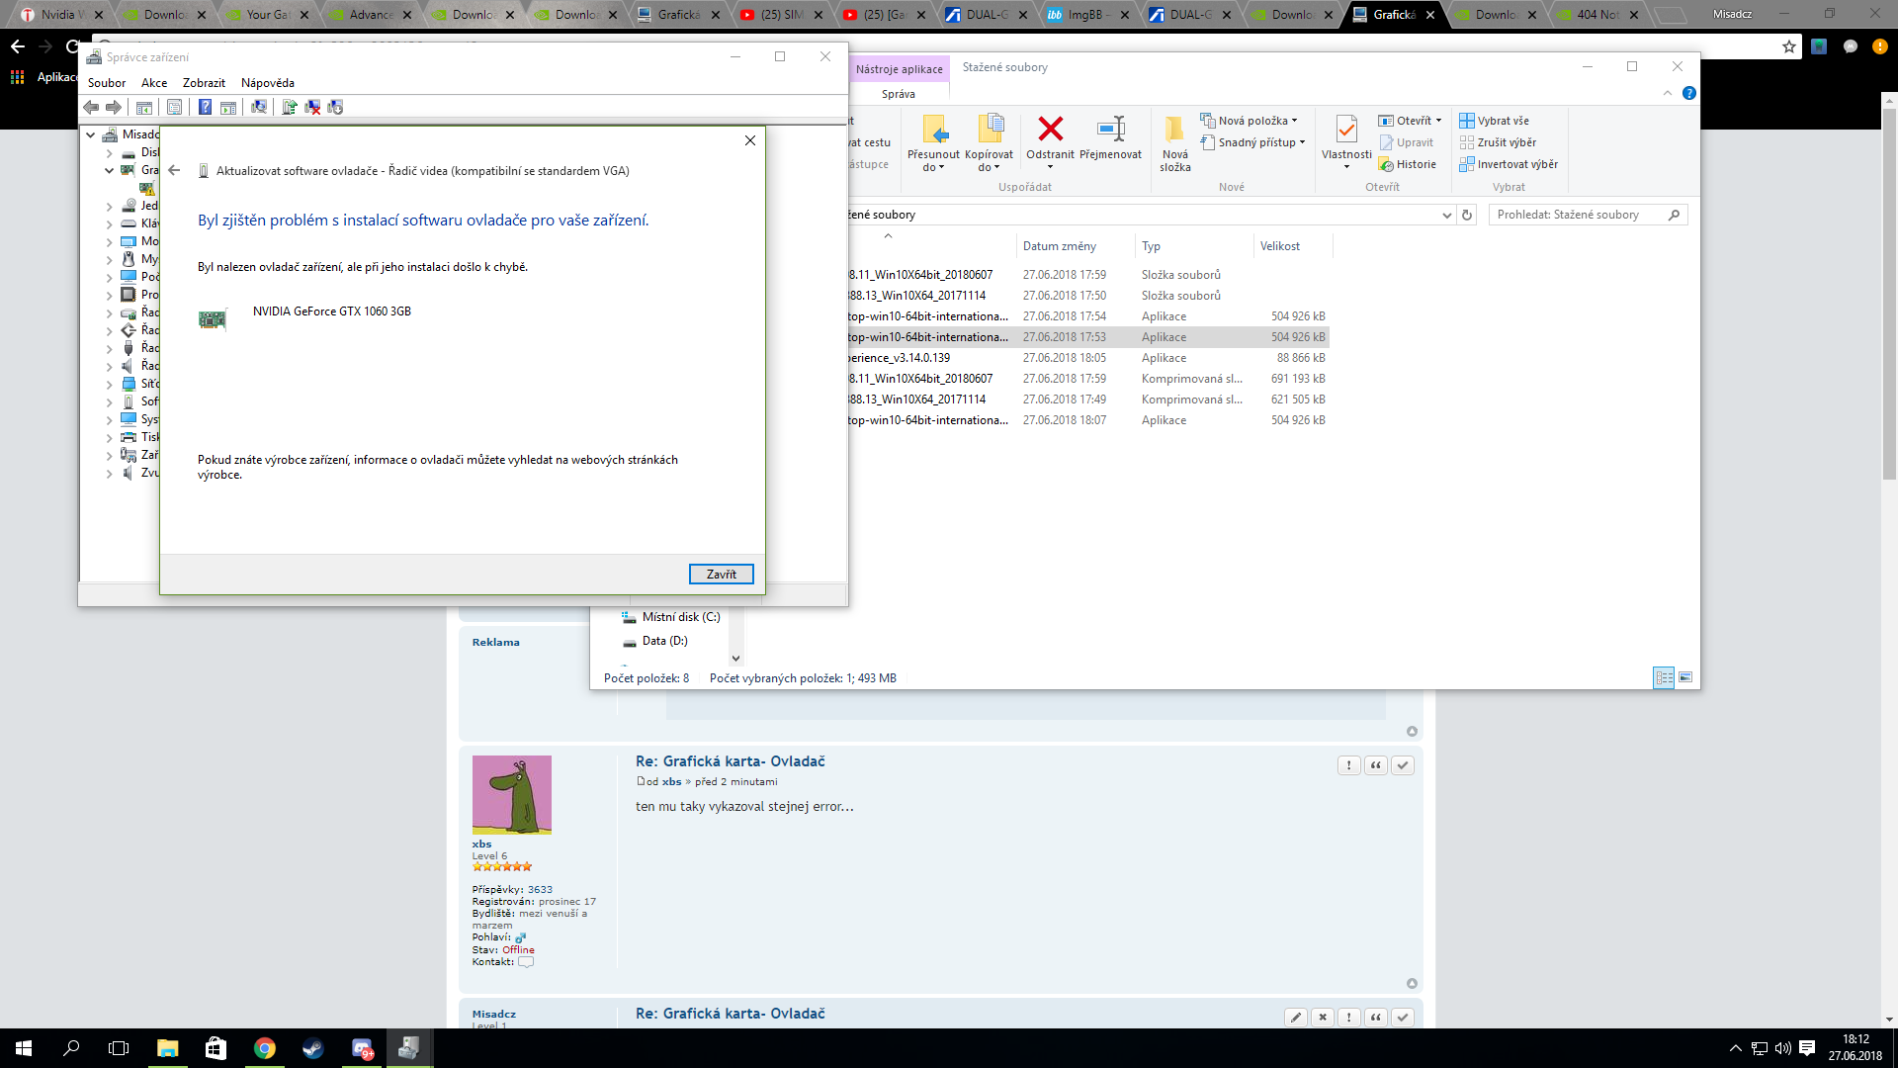Show or hide console tree in Device Manager
This screenshot has width=1898, height=1068.
coord(144,107)
